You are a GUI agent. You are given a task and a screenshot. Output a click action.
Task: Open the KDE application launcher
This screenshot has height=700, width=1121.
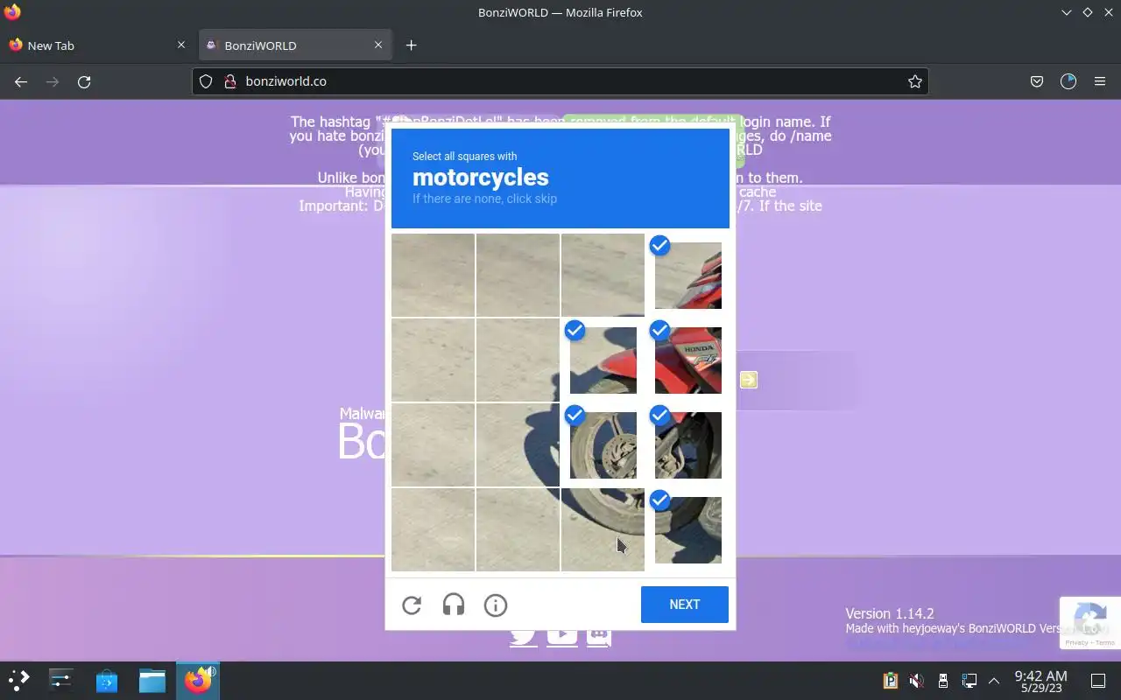(x=18, y=680)
